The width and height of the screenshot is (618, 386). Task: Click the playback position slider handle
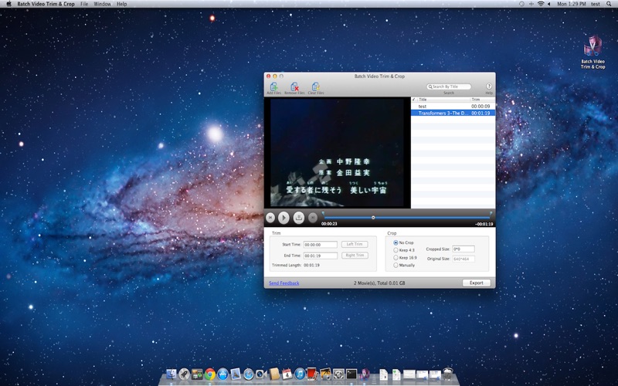373,217
